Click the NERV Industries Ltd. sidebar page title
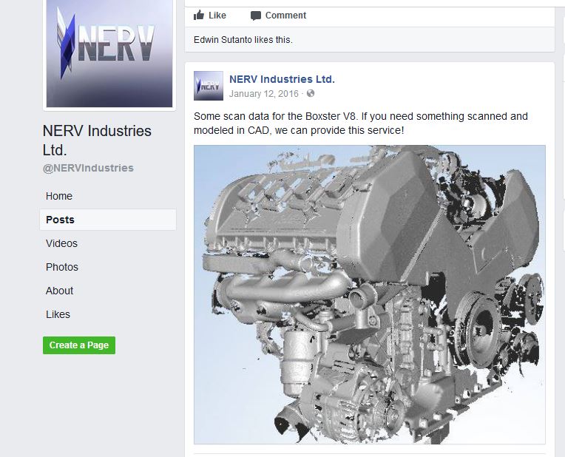This screenshot has height=457, width=565. pos(97,140)
